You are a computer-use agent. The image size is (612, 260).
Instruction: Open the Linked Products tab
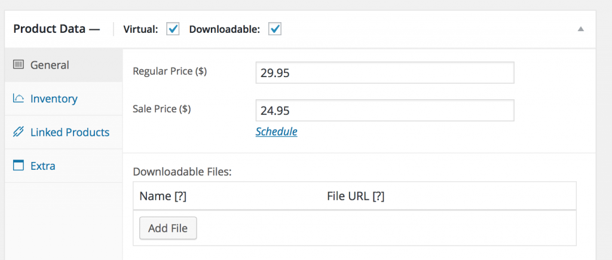63,132
